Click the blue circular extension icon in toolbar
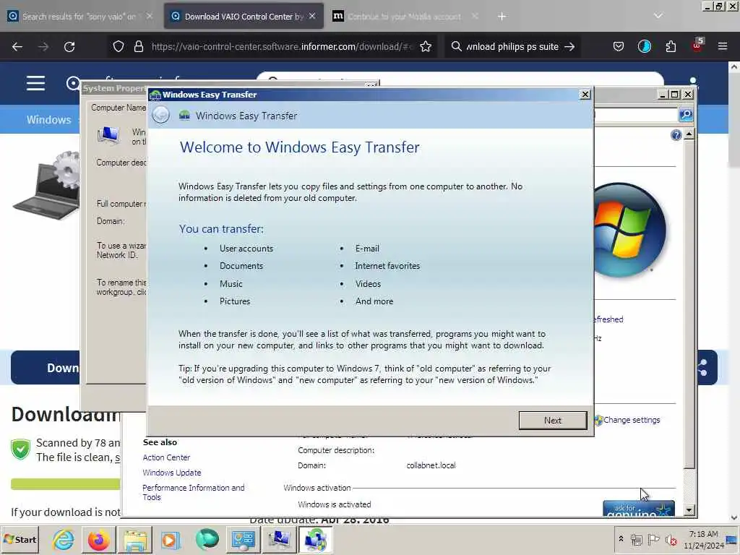The height and width of the screenshot is (555, 740). (644, 46)
